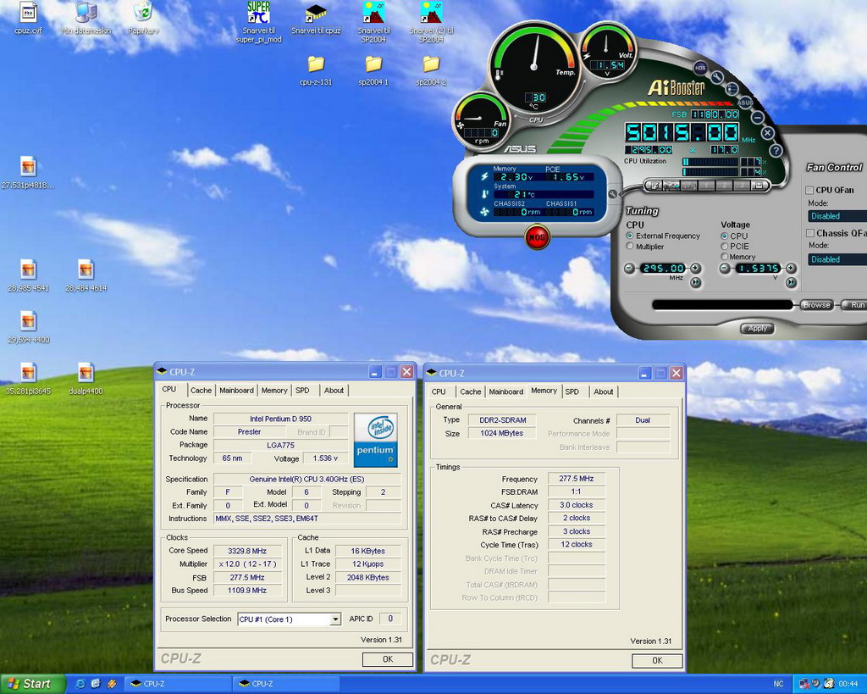Open the Chassis QFan Mode dropdown
The height and width of the screenshot is (694, 867).
pyautogui.click(x=837, y=259)
